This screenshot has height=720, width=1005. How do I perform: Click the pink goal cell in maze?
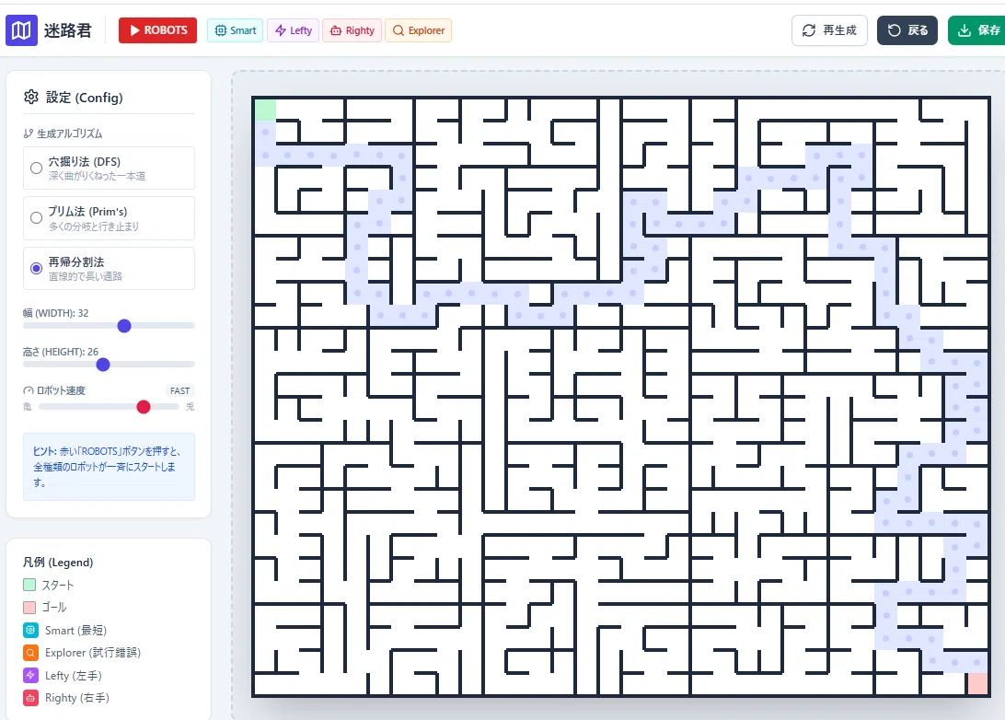[x=976, y=683]
